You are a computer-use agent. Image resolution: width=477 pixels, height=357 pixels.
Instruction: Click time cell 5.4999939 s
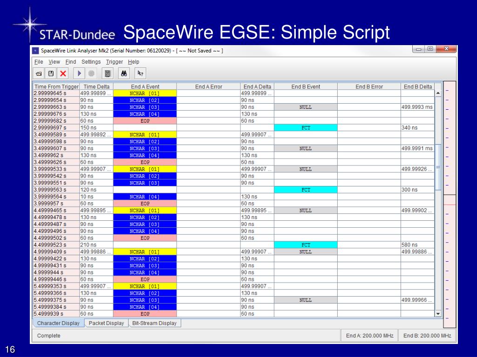[x=56, y=314]
